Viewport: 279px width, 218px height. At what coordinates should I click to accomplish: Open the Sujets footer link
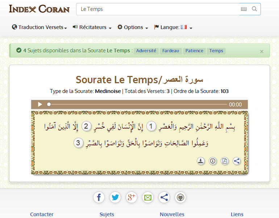coord(107,214)
